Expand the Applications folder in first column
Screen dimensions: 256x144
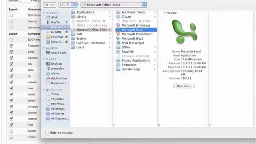click(x=110, y=12)
